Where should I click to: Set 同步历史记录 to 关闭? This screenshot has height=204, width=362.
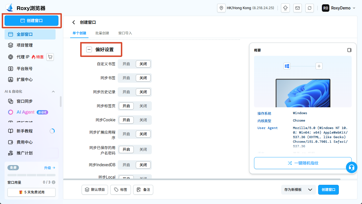pyautogui.click(x=143, y=92)
